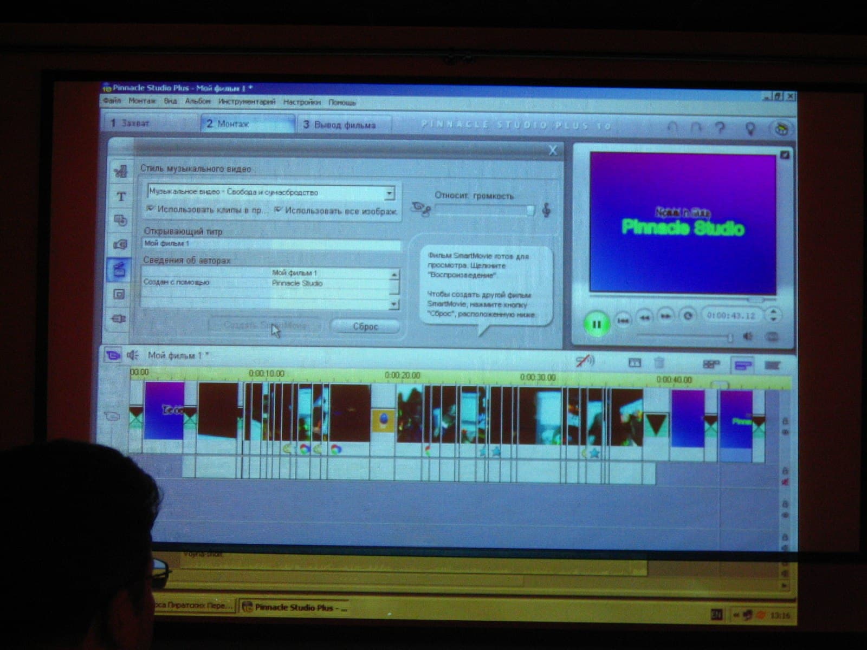Expand the preview player to full screen

tap(785, 155)
